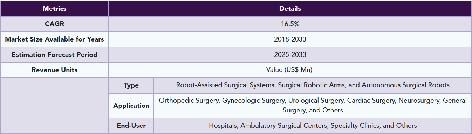
Task: Select the Revenue Units label
Action: (x=54, y=70)
